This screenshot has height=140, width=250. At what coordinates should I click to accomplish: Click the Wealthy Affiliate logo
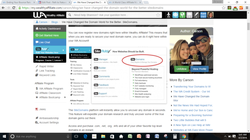point(49,15)
